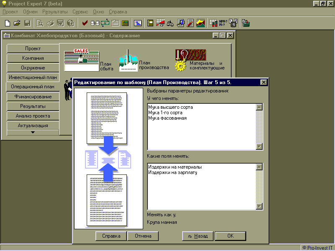335x251 pixels.
Task: Select the Компания section tab
Action: coord(33,58)
